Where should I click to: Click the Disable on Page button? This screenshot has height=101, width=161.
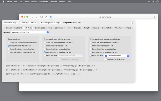[10, 23]
